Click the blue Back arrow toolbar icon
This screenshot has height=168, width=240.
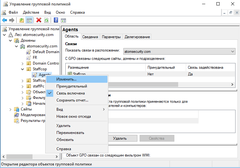click(4, 20)
